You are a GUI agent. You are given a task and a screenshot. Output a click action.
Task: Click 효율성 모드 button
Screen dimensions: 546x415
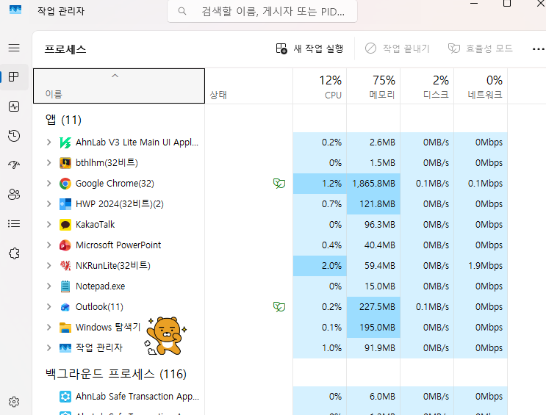pyautogui.click(x=480, y=48)
